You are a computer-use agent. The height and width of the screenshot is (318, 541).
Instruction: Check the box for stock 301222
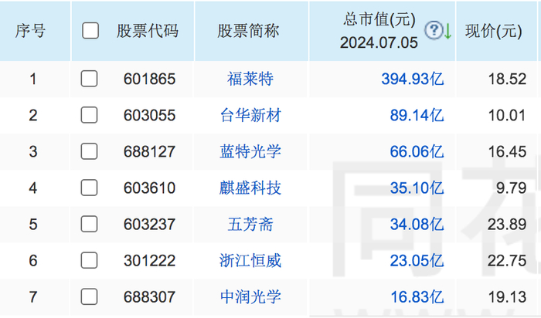click(89, 260)
